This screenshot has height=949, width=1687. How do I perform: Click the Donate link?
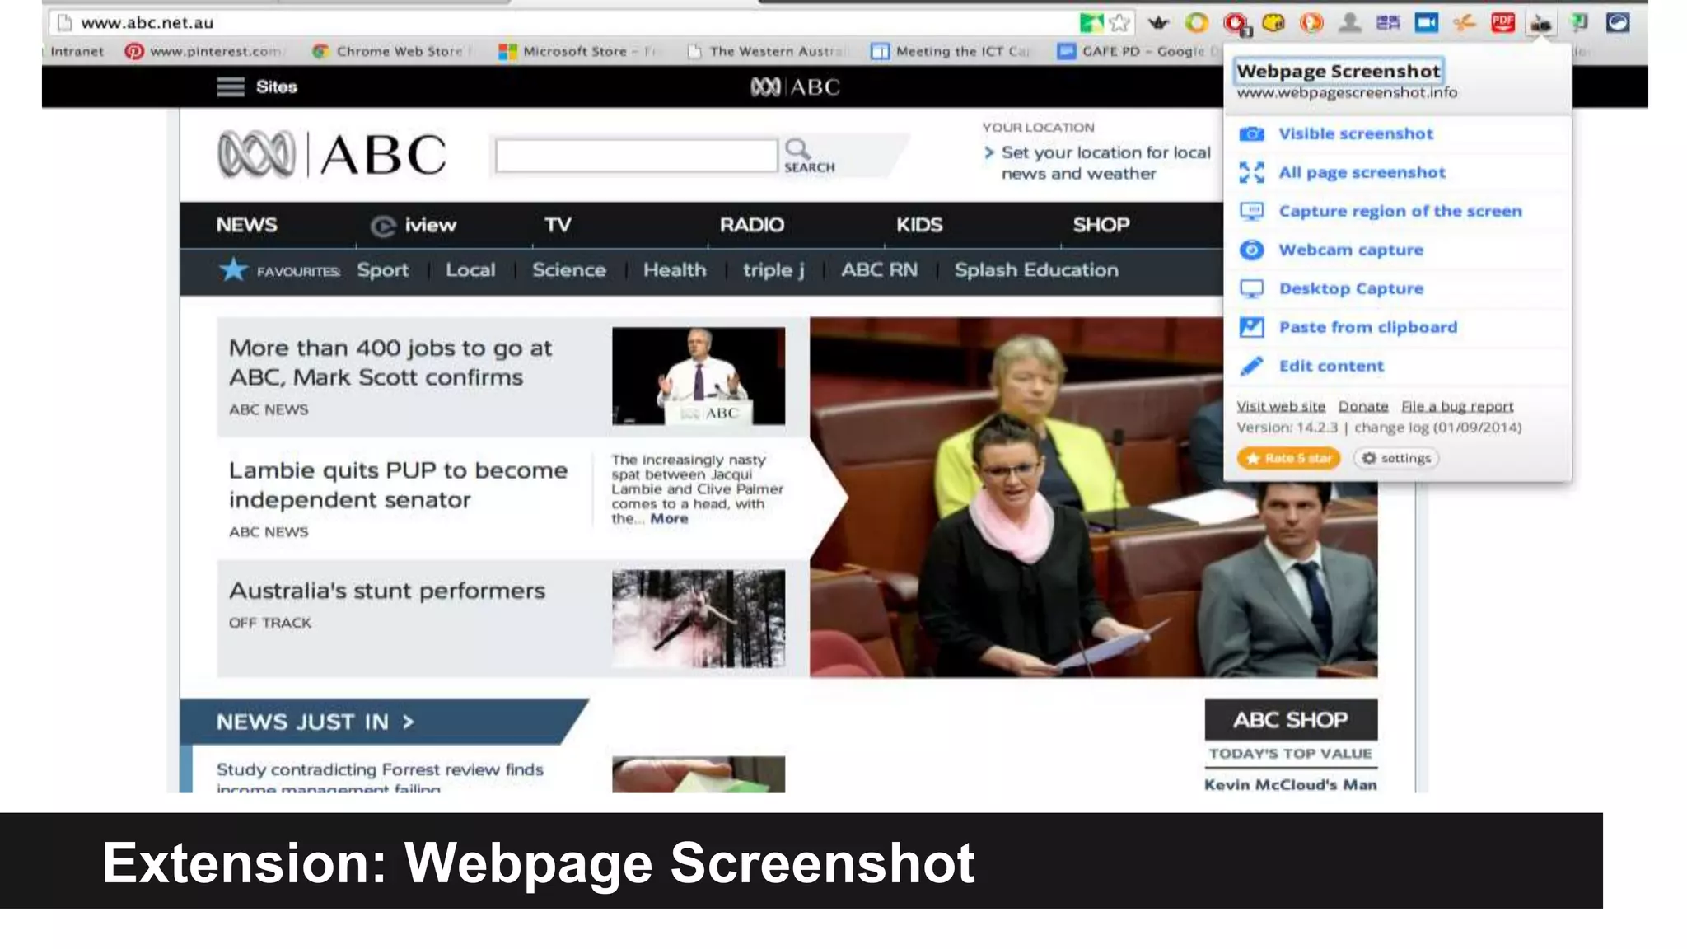1362,406
